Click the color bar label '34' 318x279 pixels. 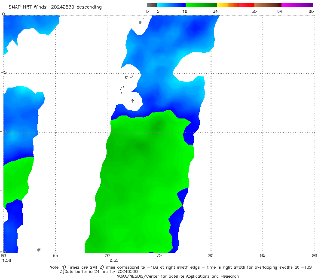coord(215,11)
